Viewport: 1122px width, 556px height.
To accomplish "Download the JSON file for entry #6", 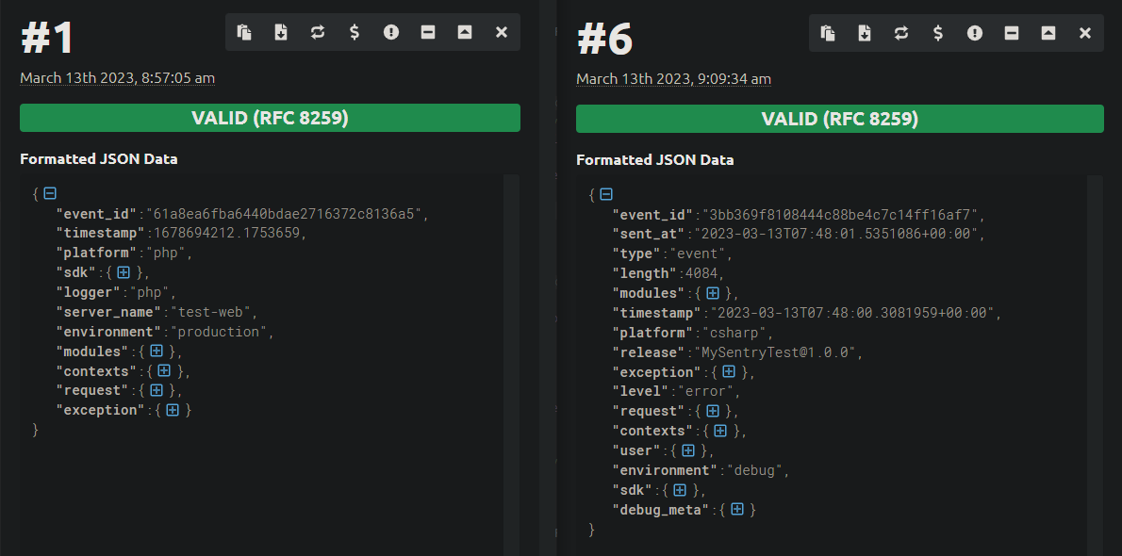I will point(865,32).
